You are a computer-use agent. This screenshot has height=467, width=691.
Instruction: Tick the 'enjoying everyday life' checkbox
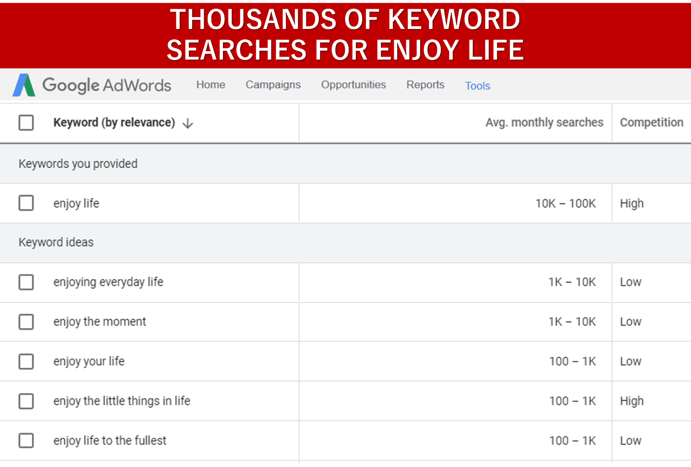pos(26,282)
